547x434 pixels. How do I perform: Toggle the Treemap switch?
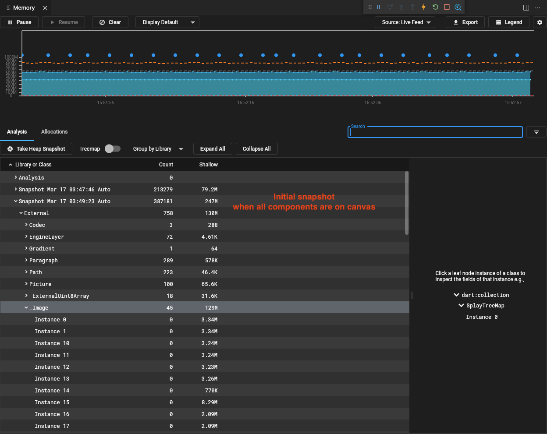coord(113,149)
